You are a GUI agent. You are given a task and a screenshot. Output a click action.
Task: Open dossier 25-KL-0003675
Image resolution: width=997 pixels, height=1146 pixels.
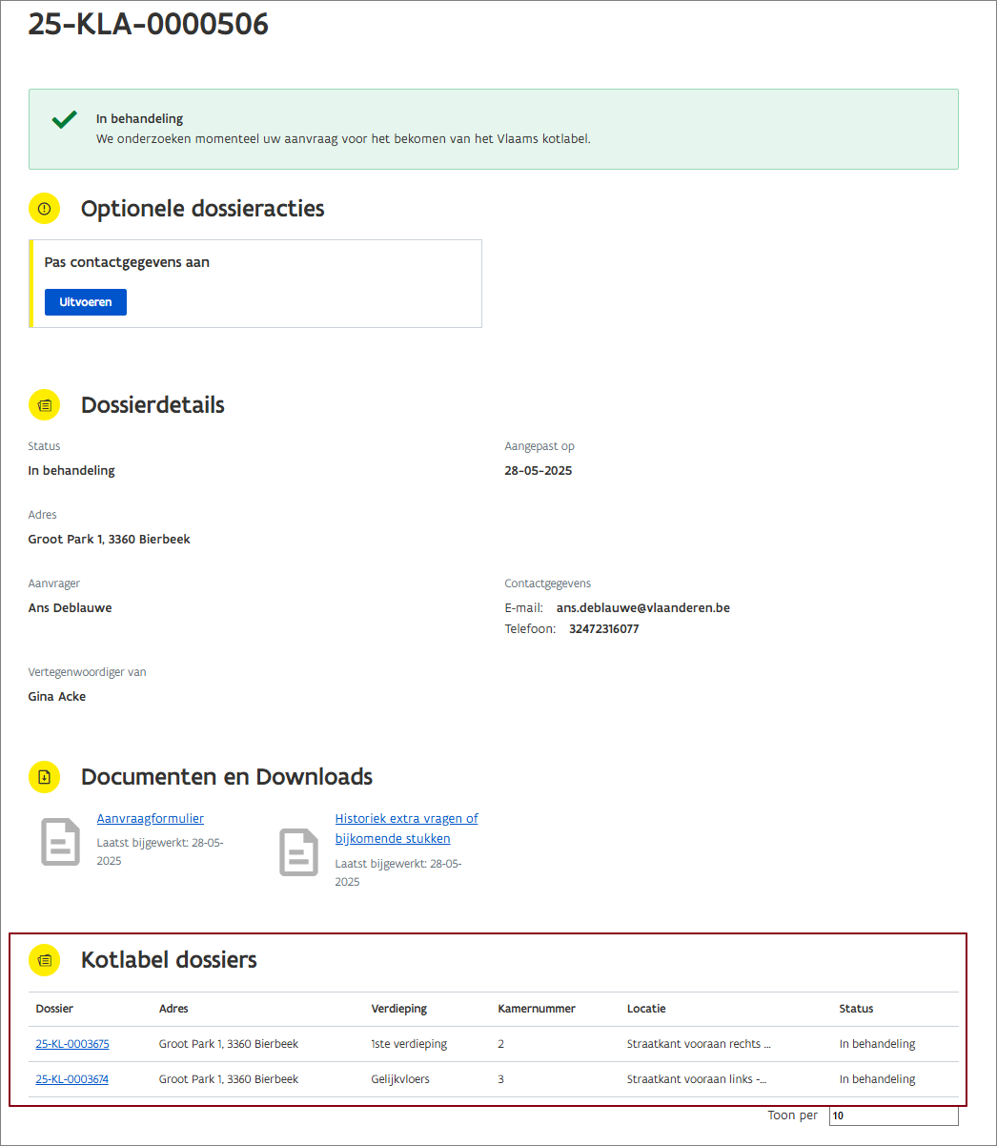[72, 1044]
